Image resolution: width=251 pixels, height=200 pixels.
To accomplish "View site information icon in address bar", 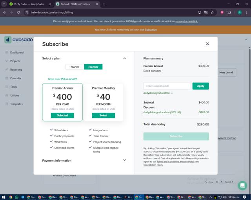I will pyautogui.click(x=27, y=12).
